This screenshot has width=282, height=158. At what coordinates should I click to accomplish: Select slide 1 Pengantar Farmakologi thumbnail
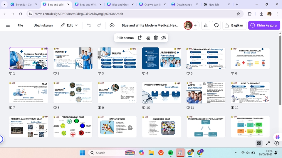coord(28,58)
